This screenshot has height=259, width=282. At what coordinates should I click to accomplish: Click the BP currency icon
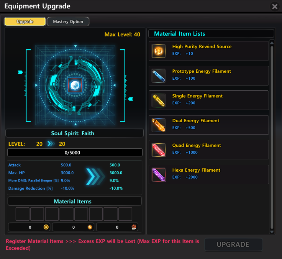tap(134, 227)
